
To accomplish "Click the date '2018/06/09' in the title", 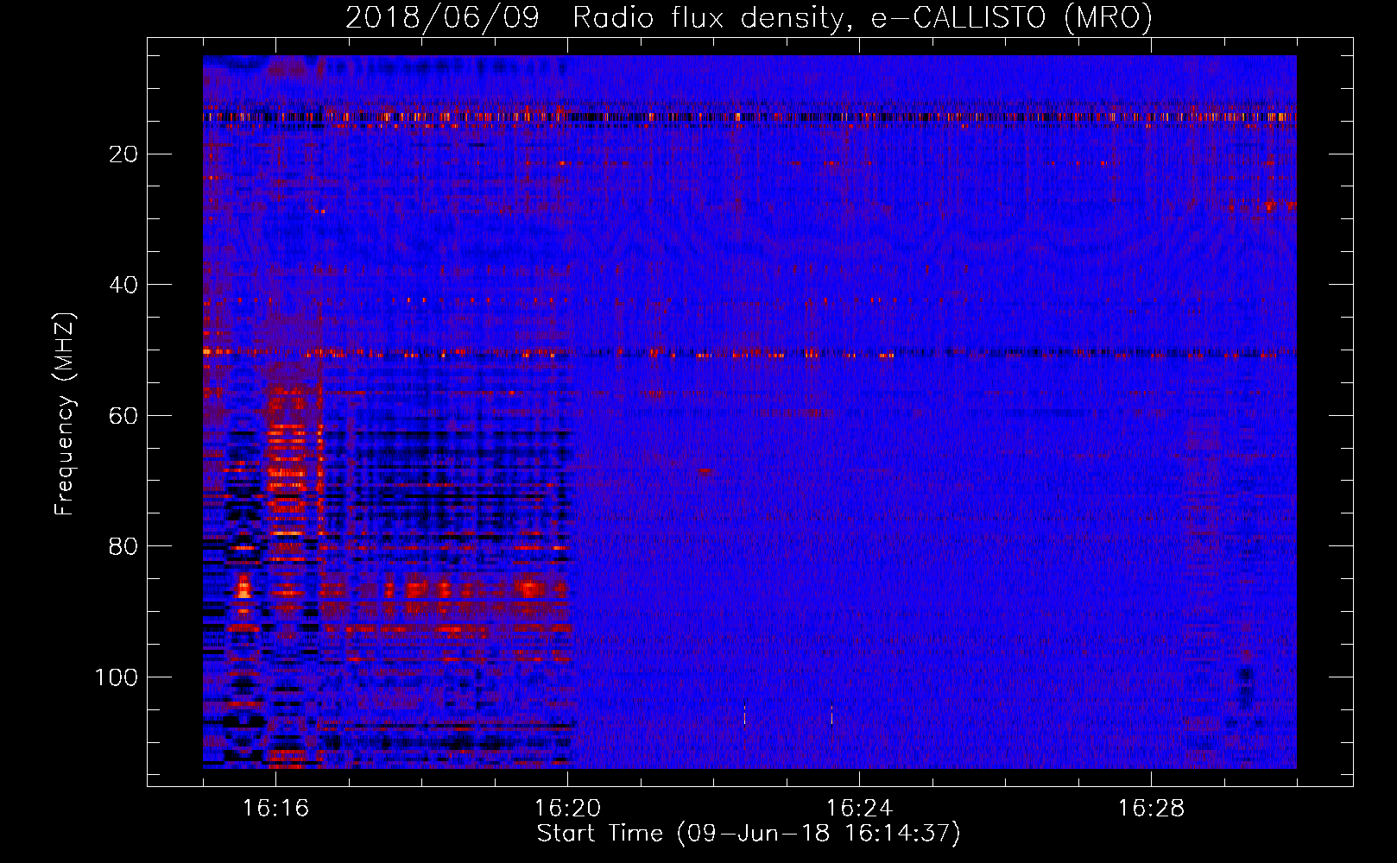I will coord(443,18).
